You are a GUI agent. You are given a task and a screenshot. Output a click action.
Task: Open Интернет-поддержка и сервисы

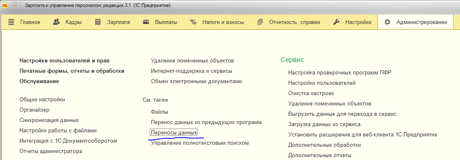click(x=192, y=71)
